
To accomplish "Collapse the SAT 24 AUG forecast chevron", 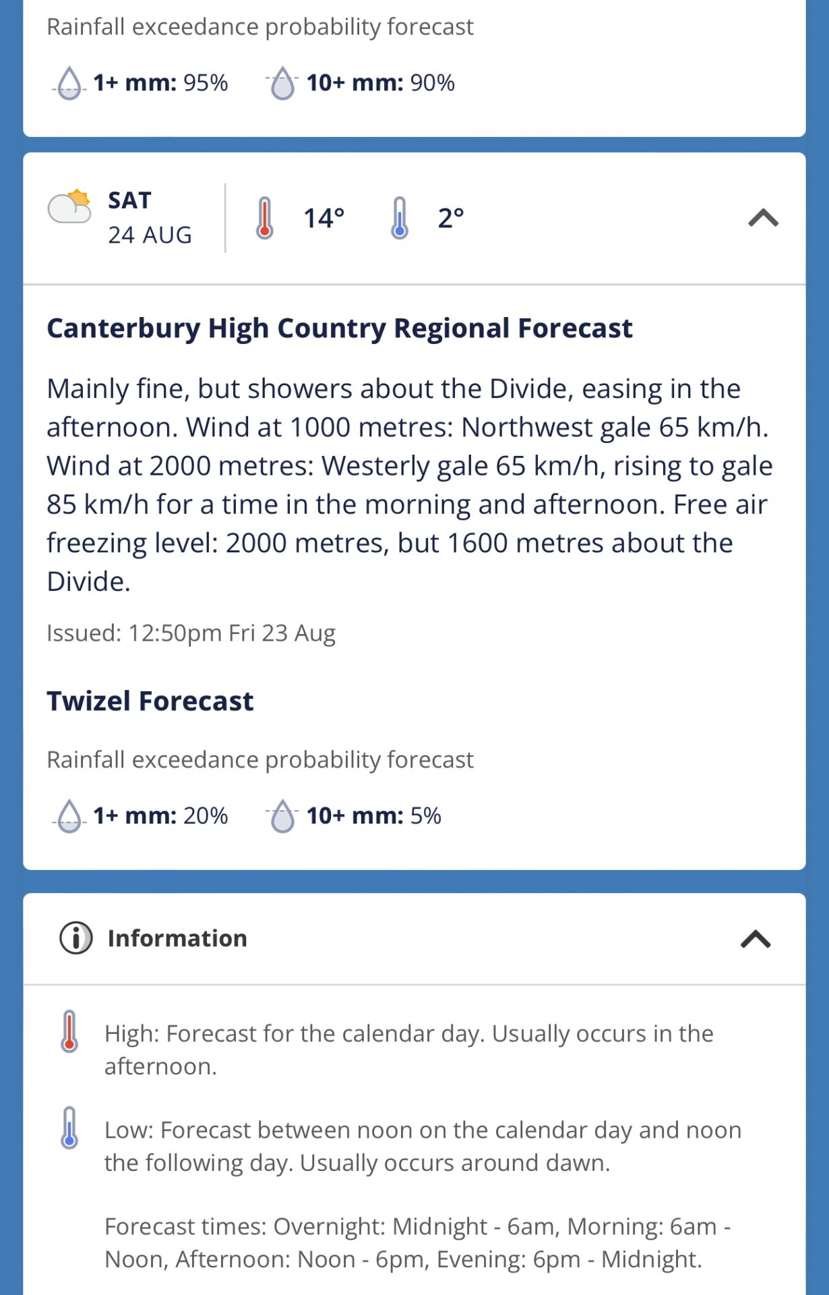I will tap(763, 218).
